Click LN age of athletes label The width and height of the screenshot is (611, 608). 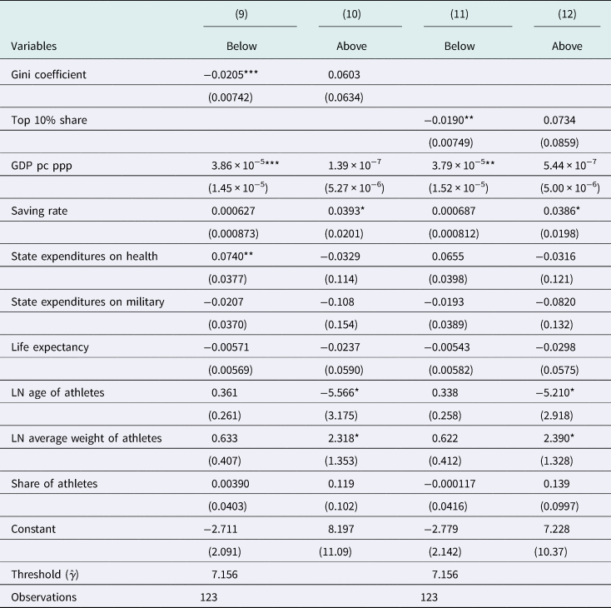[57, 392]
